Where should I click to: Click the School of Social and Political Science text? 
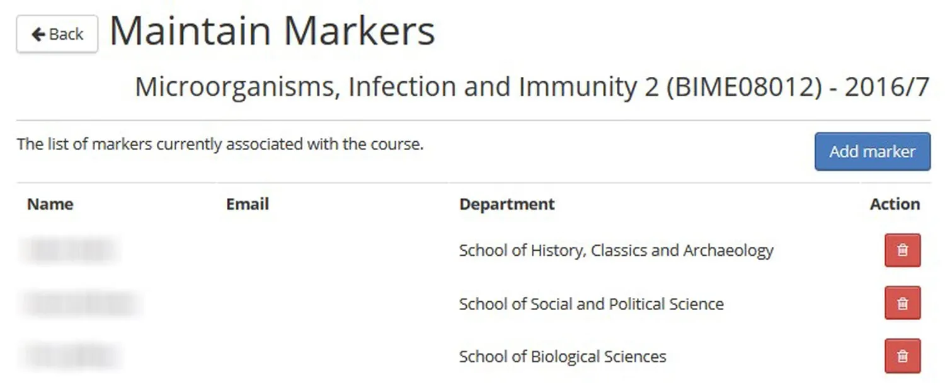click(x=591, y=304)
